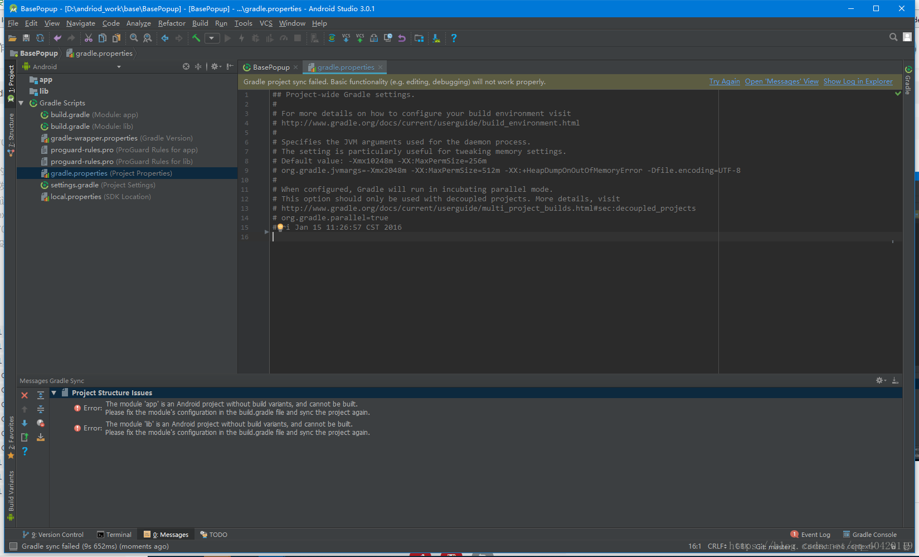Click the Messages panel help icon
Image resolution: width=919 pixels, height=557 pixels.
[x=25, y=451]
